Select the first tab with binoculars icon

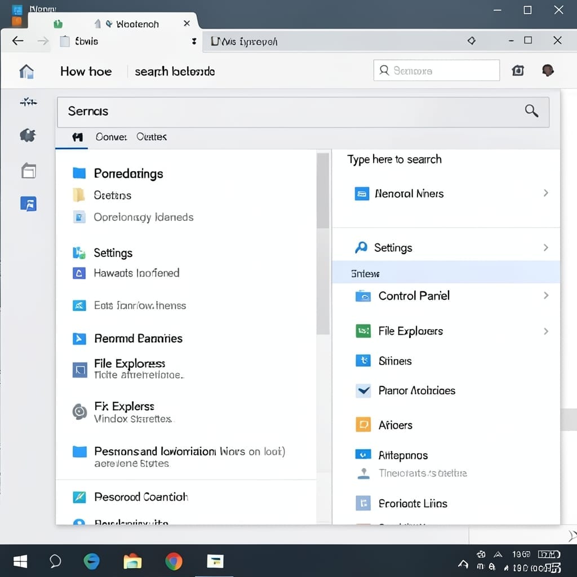click(77, 137)
